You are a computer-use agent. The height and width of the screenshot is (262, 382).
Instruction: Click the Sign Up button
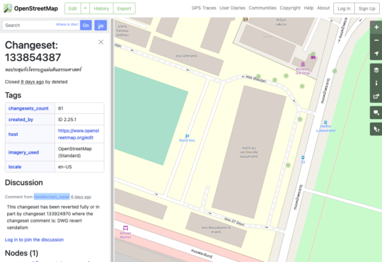tap(367, 8)
